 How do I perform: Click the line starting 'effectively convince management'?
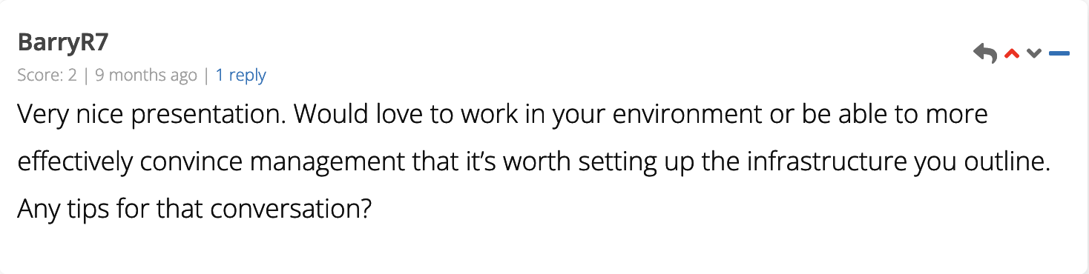pyautogui.click(x=534, y=162)
